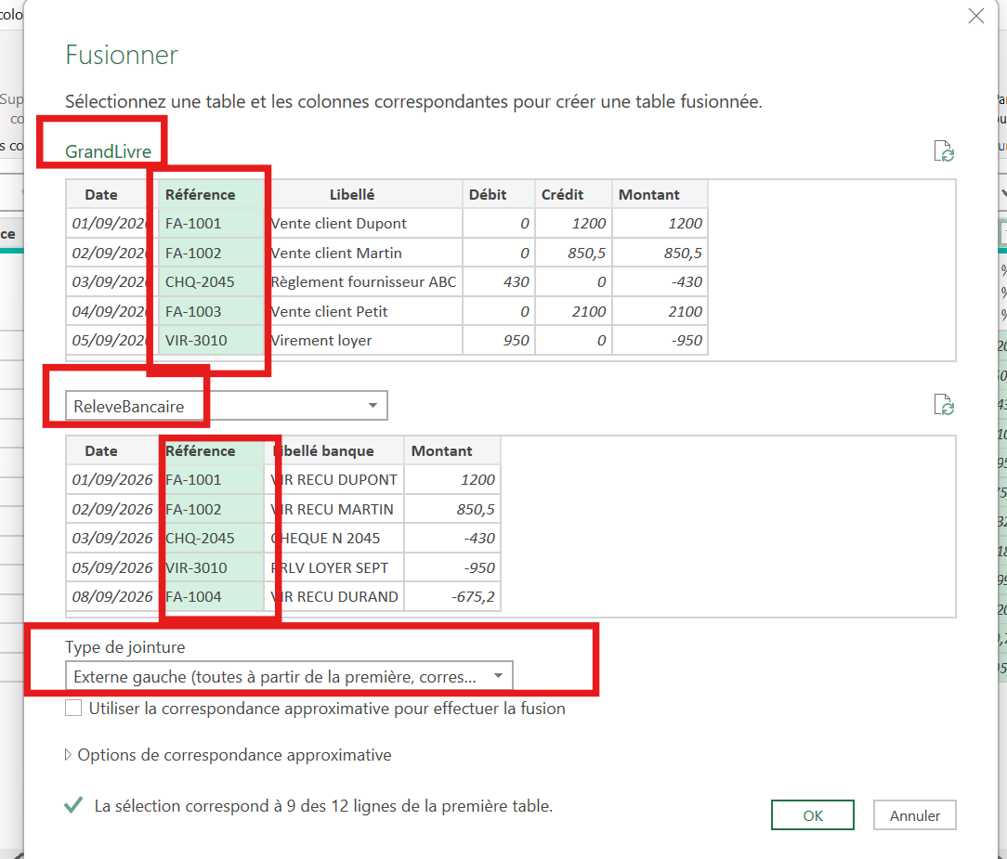The width and height of the screenshot is (1007, 859).
Task: Click the 'VIR RECU DUPONT' cell
Action: [333, 479]
